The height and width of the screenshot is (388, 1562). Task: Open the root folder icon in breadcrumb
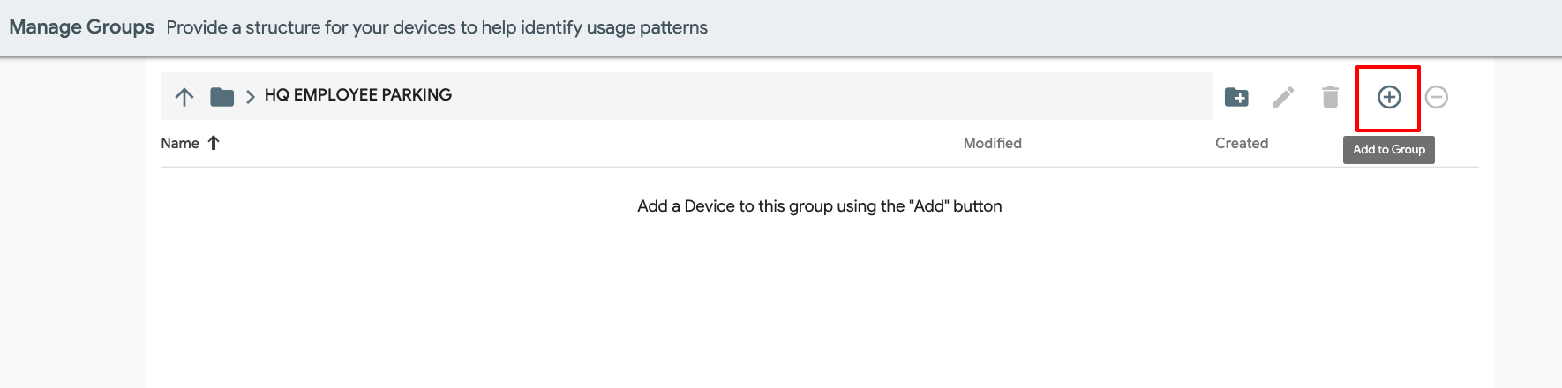[x=222, y=96]
